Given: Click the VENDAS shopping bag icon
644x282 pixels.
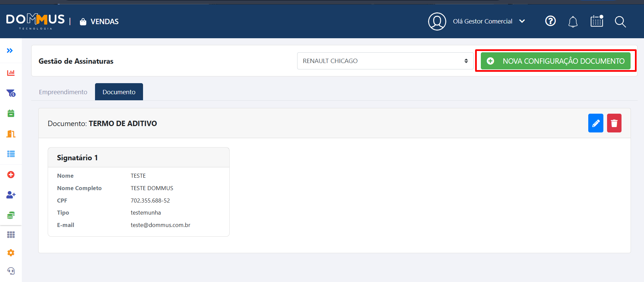Looking at the screenshot, I should tap(83, 21).
